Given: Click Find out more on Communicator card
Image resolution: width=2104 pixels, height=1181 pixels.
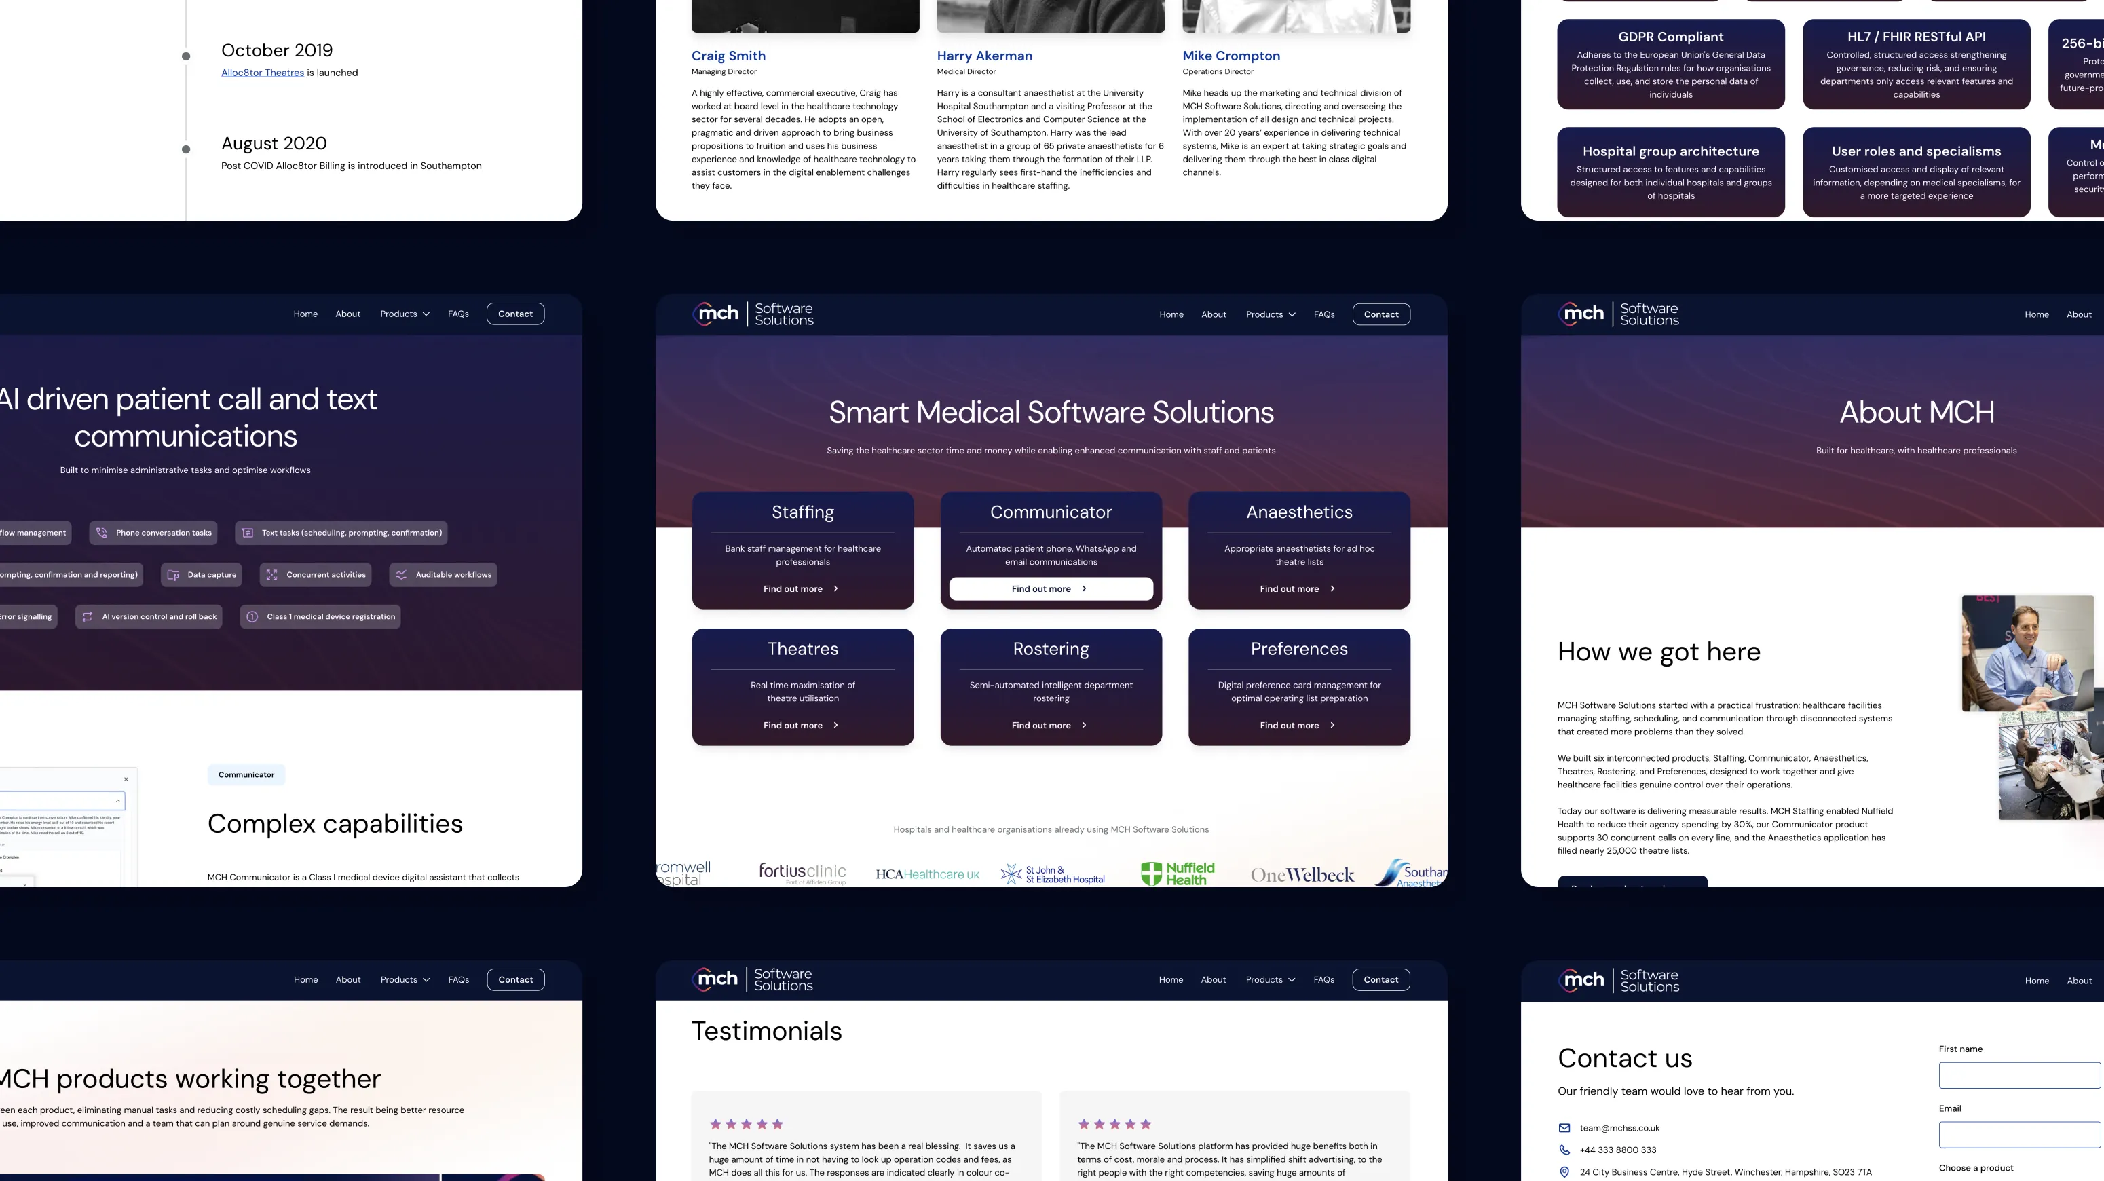Looking at the screenshot, I should 1051,589.
